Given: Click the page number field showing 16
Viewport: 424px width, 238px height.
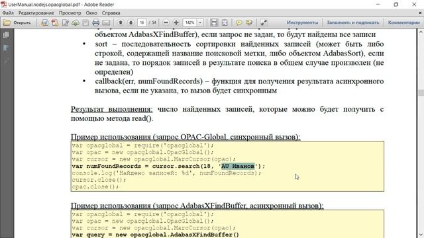Looking at the screenshot, I should pos(142,22).
